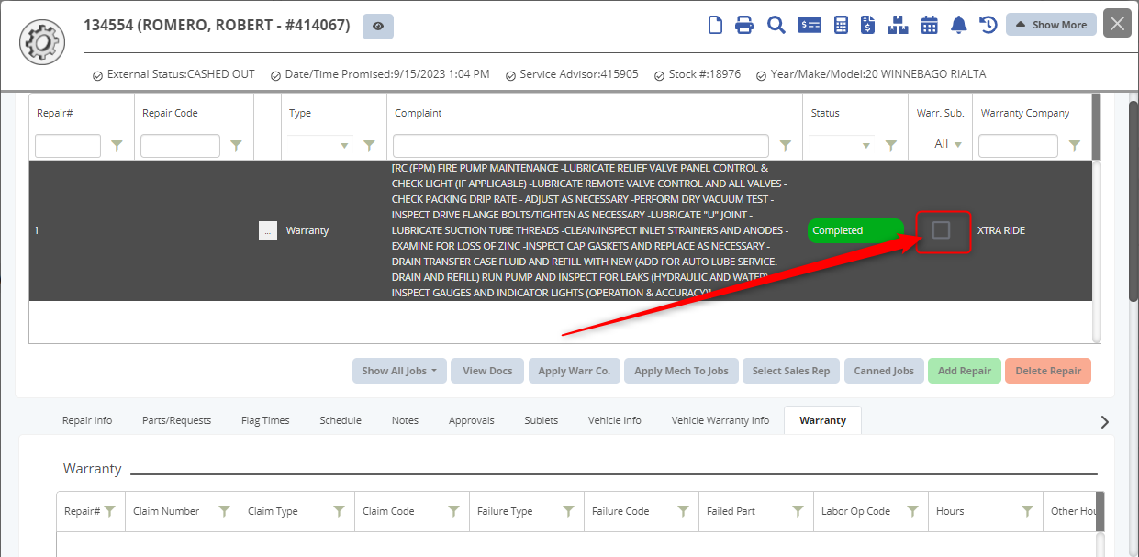
Task: Click the green Completed status badge
Action: [855, 230]
